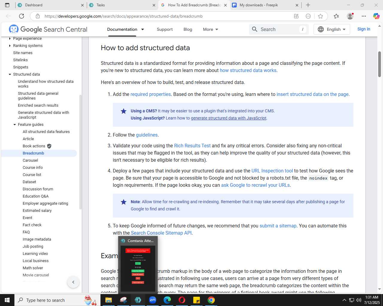Open the favorites list icon

[336, 16]
